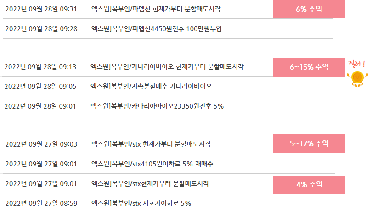Select the 2022년 09월 28일 09:31 timestamp
372x215 pixels.
(x=41, y=9)
